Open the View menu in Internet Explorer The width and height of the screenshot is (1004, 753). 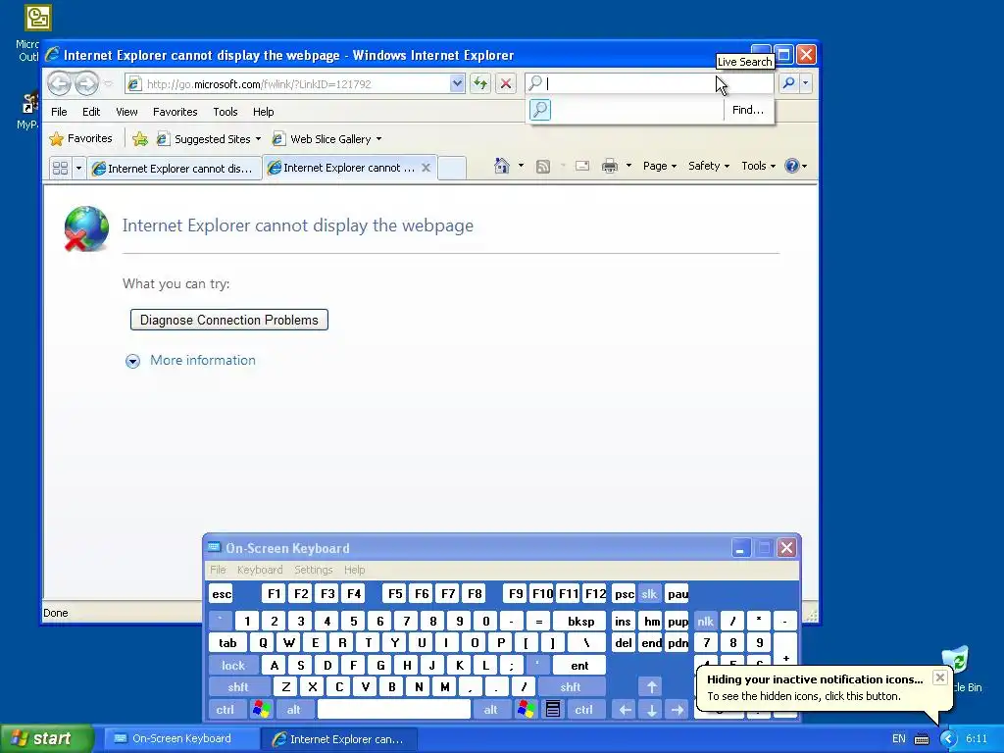pos(126,112)
